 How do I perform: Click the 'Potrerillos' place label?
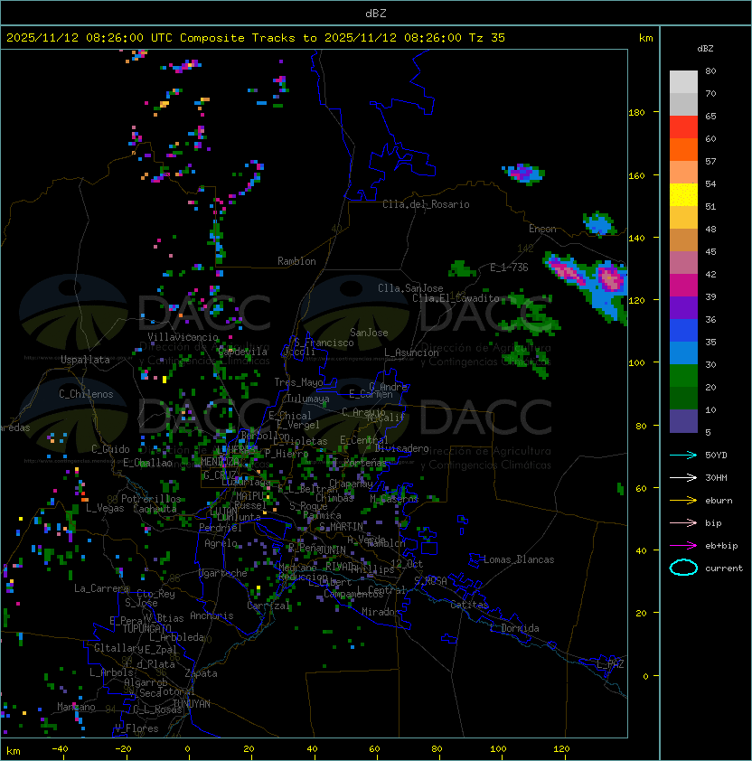(151, 499)
